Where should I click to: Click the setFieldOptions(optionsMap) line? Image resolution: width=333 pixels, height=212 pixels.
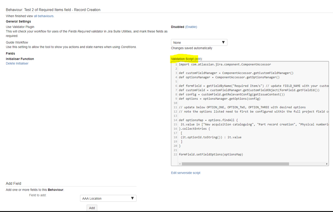pyautogui.click(x=211, y=154)
